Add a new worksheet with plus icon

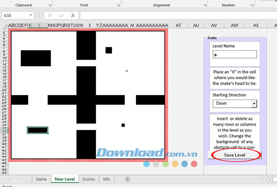click(x=128, y=179)
